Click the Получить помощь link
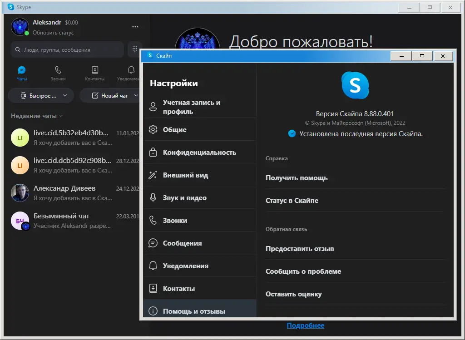This screenshot has height=340, width=465. click(296, 179)
